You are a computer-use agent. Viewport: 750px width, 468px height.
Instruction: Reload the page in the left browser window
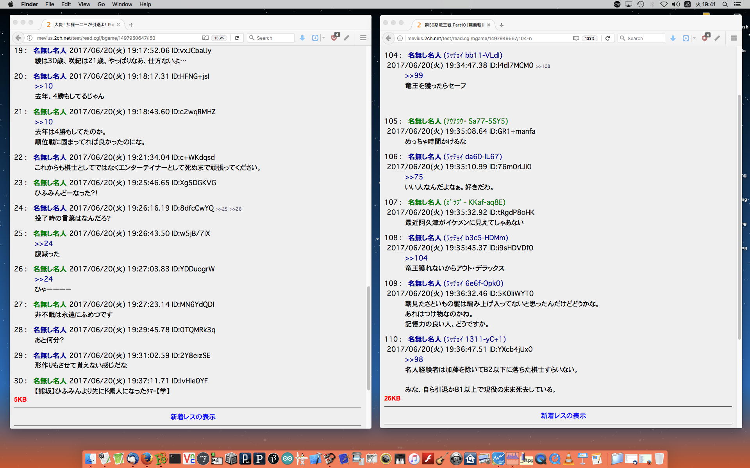point(237,38)
